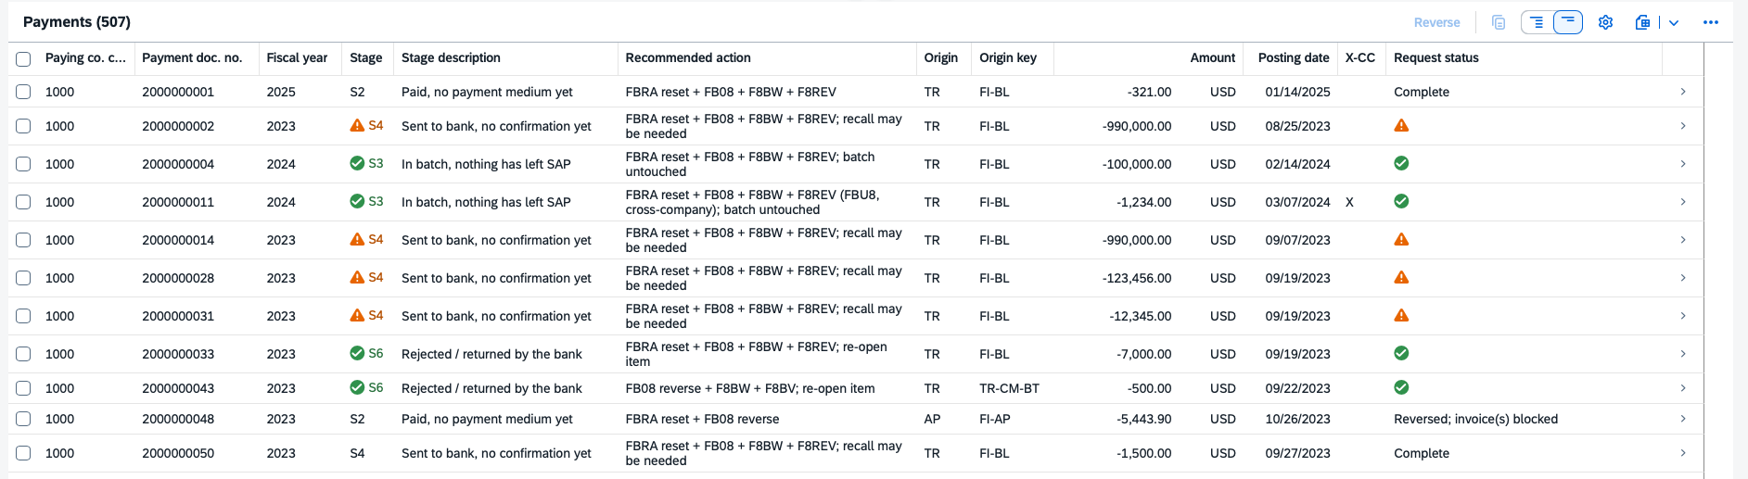Open the overflow menu (three dots)

point(1711,22)
